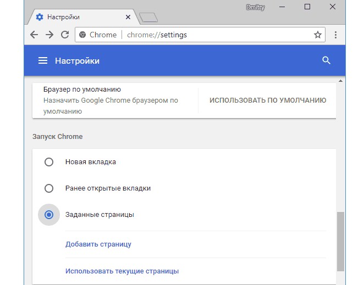Screen dimensions: 353x285
Task: Go back with the browser back arrow
Action: (x=34, y=35)
